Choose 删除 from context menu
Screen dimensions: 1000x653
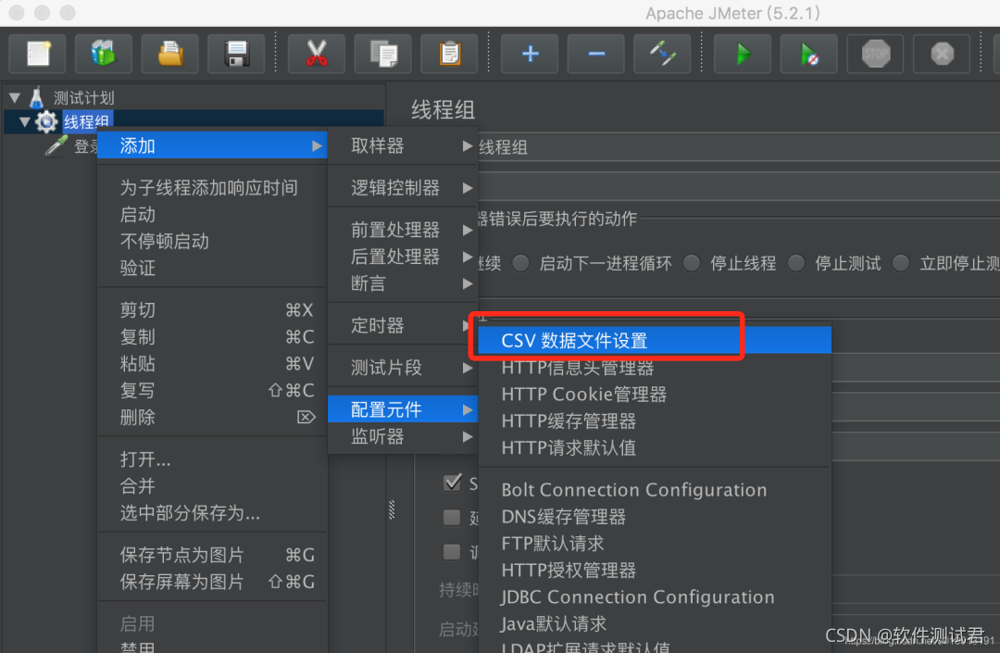pyautogui.click(x=212, y=417)
